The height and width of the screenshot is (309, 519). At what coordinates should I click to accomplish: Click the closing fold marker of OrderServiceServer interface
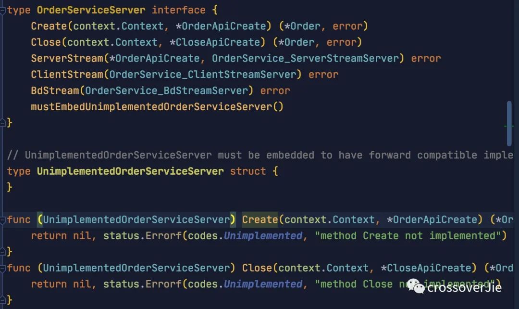(x=3, y=123)
